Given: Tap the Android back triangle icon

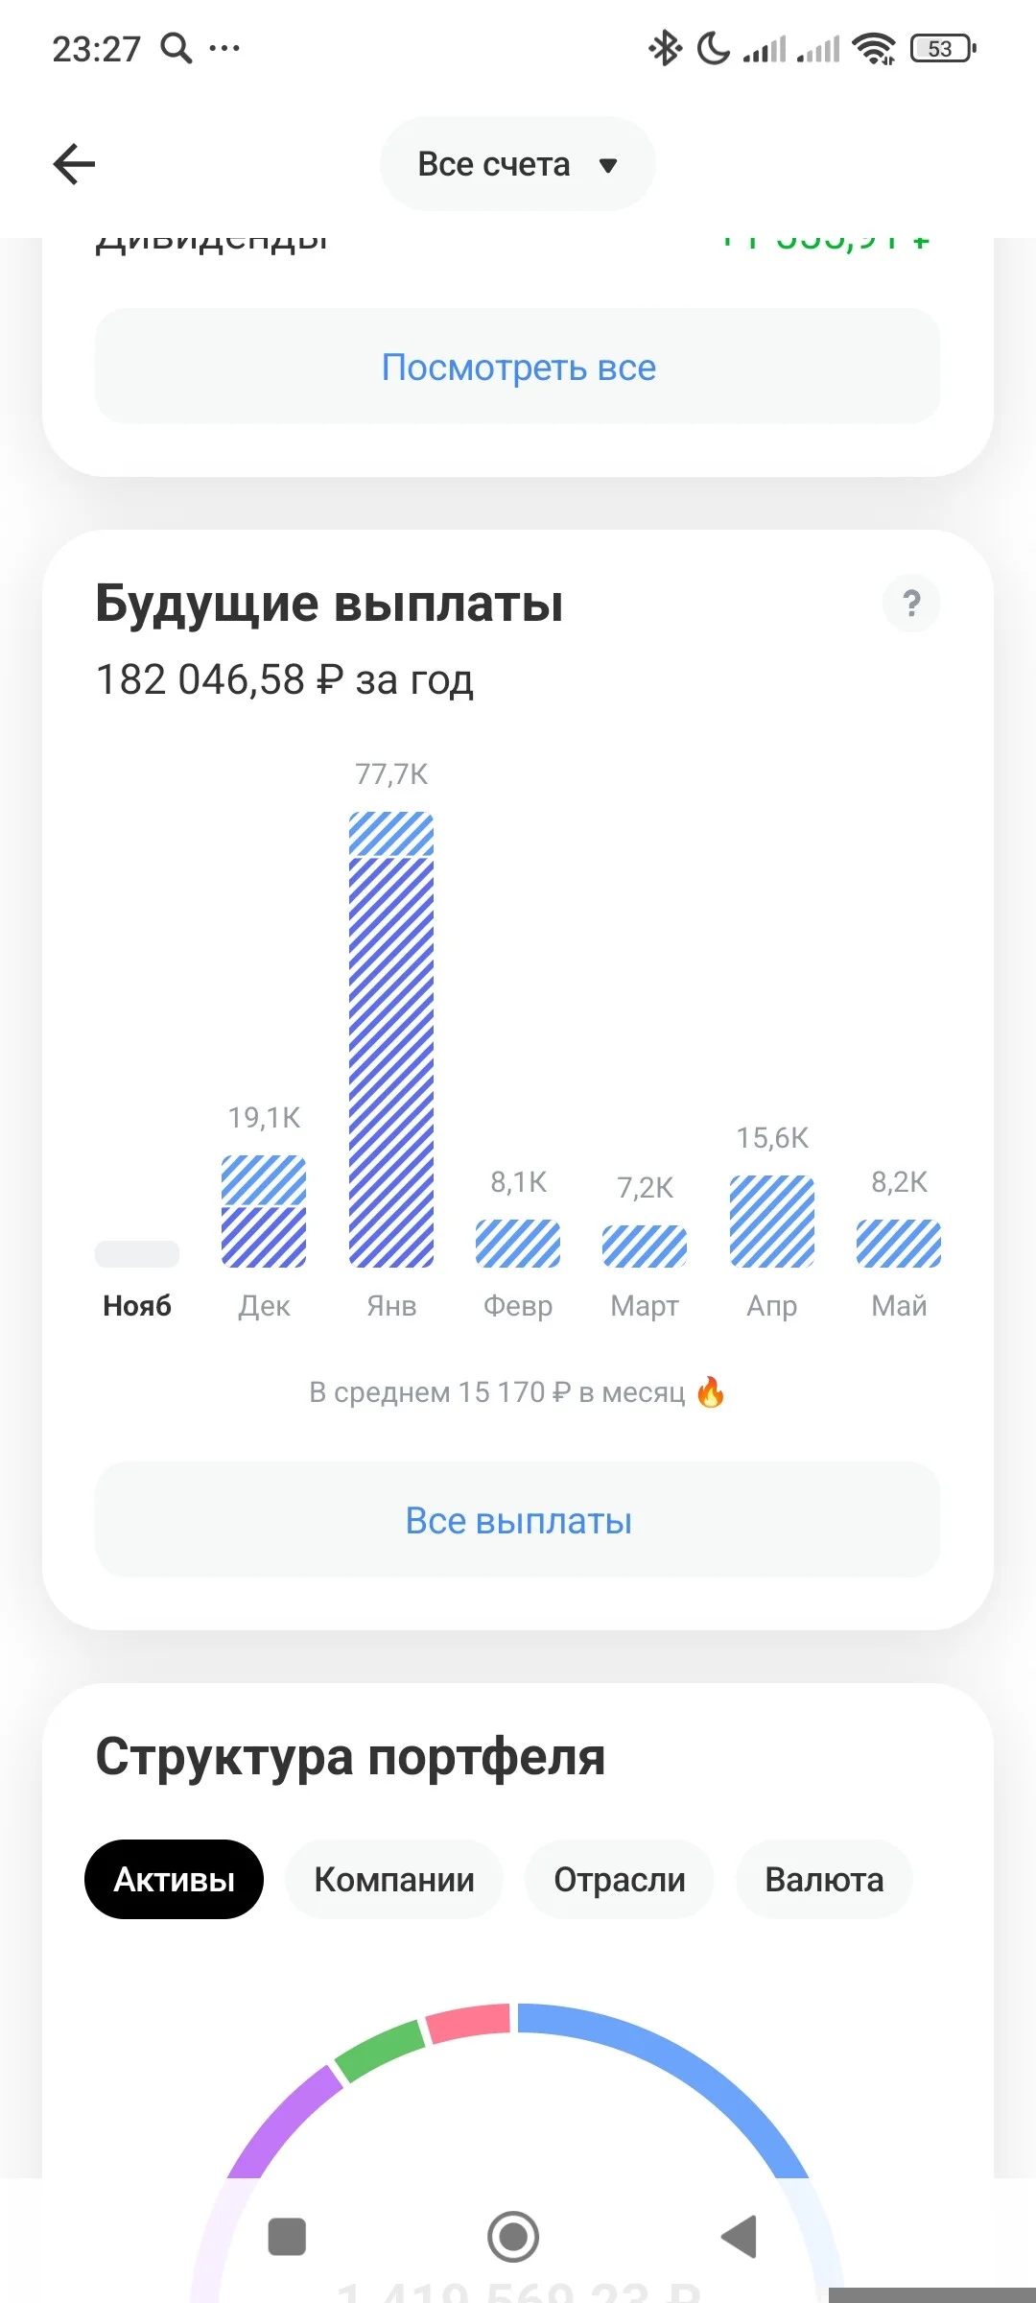Looking at the screenshot, I should click(x=740, y=2237).
